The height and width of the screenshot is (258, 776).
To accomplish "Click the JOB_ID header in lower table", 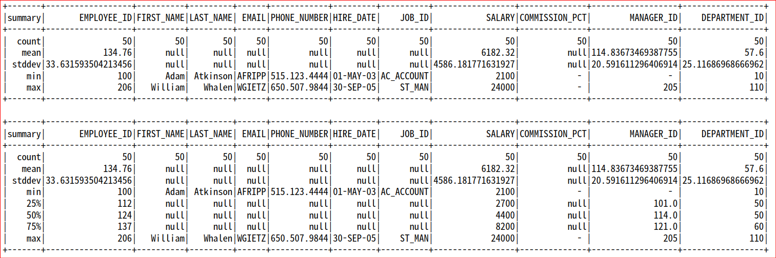I will pos(414,134).
